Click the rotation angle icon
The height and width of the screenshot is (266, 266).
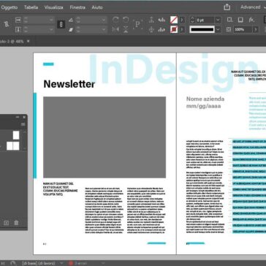[x=71, y=20]
